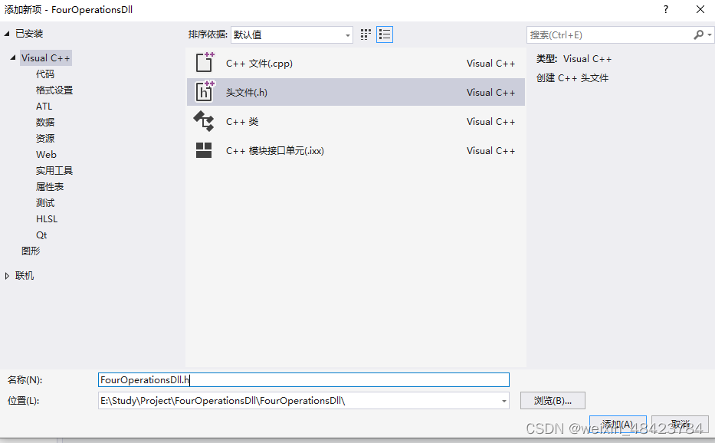The width and height of the screenshot is (715, 443).
Task: Click Visual C++ label in 头文件 row
Action: point(490,93)
